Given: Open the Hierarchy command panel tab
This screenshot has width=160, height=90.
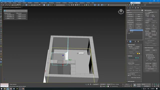Looking at the screenshot, I should 133,8.
